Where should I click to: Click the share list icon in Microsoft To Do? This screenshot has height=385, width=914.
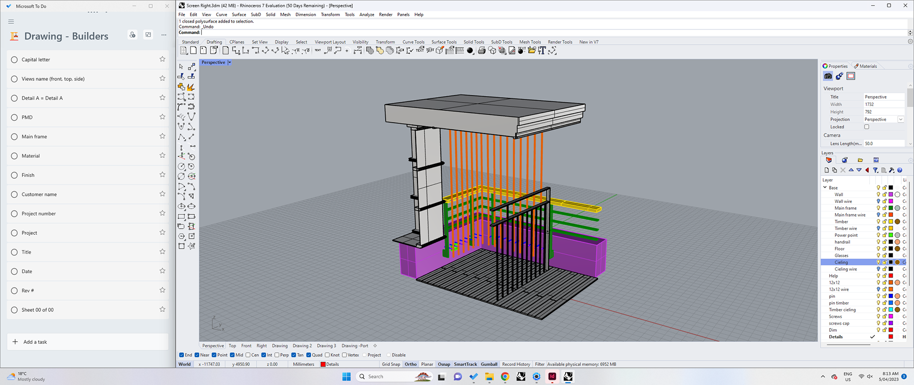pos(132,35)
